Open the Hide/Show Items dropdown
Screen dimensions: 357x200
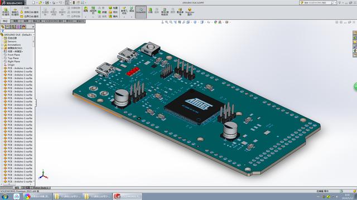tap(209, 22)
